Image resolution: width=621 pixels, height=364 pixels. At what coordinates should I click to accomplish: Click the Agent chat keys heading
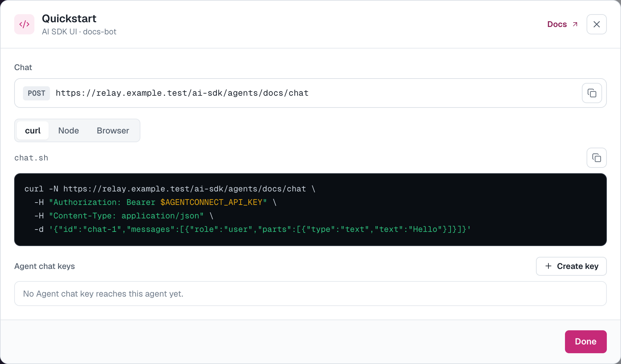(x=45, y=266)
